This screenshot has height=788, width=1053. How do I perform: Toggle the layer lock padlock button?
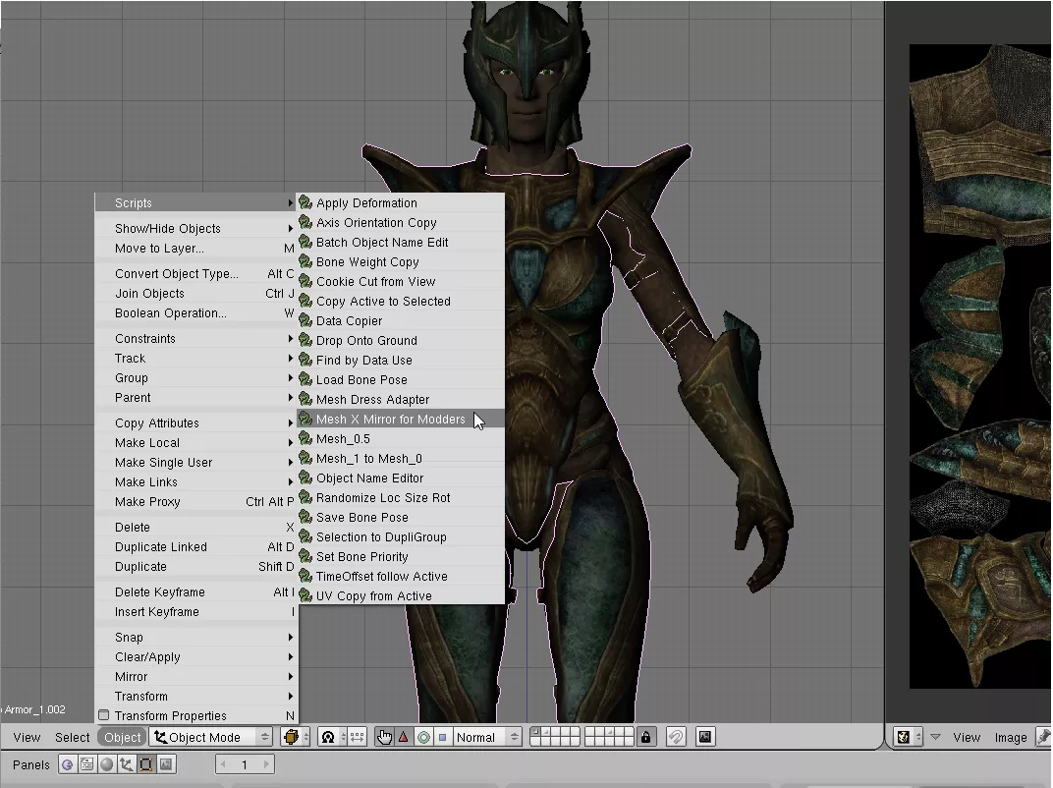(646, 737)
